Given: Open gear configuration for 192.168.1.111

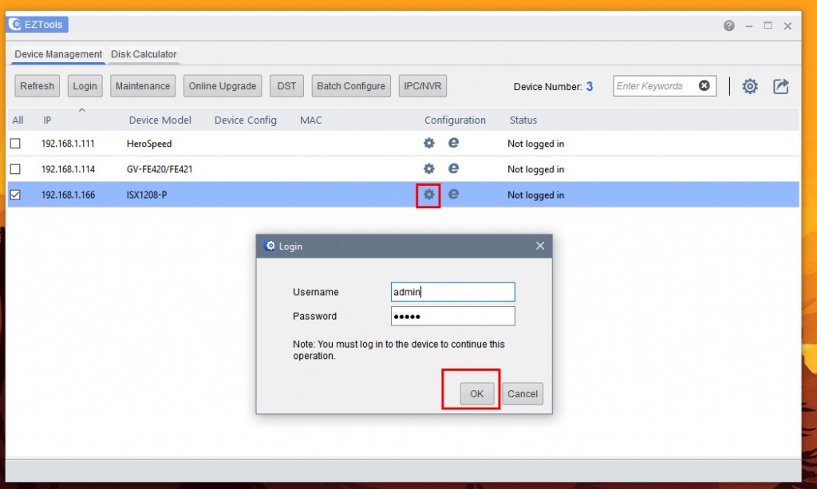Looking at the screenshot, I should point(428,144).
